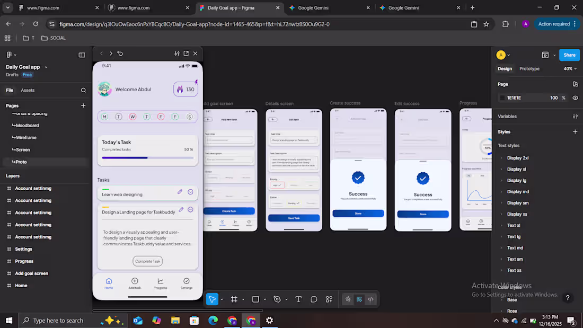The height and width of the screenshot is (328, 583).
Task: Select the Text tool in the toolbar
Action: click(298, 299)
